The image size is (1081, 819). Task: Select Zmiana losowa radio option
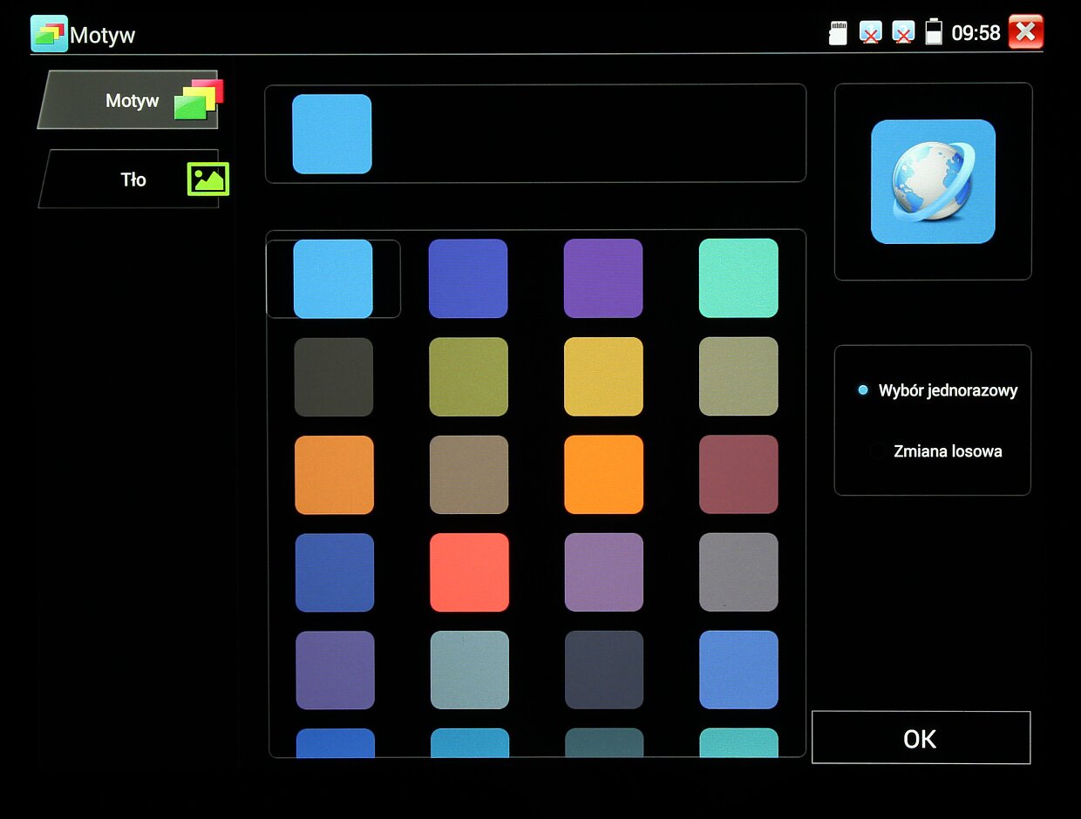pos(936,451)
